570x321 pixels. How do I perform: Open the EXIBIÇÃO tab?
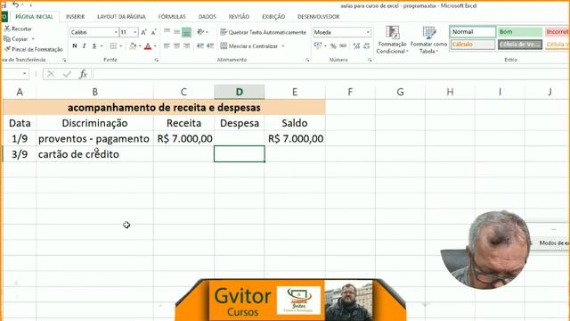pos(273,17)
